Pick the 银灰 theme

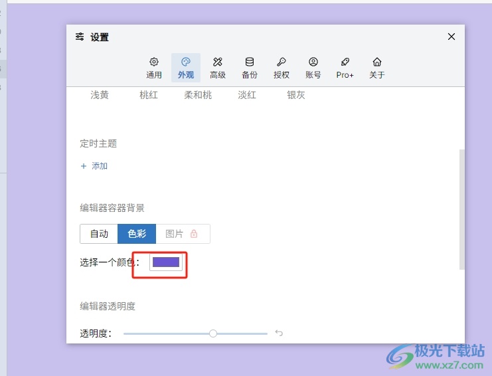click(x=296, y=95)
